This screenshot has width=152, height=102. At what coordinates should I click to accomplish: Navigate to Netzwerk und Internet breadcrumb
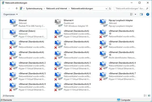57,8
